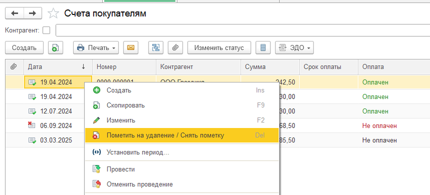Click the Срок оплаты column header

[329, 67]
